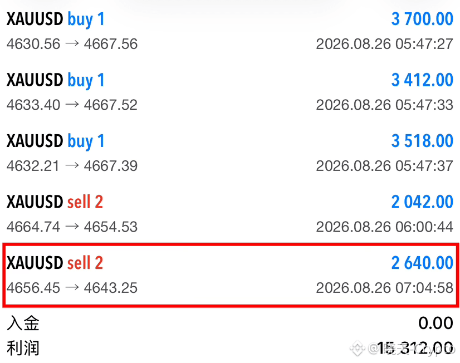Click the 4630.56 → 4667.56 price line
Image resolution: width=460 pixels, height=363 pixels.
72,44
